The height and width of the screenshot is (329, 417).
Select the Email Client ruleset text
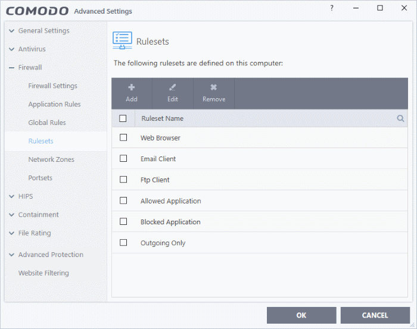click(158, 159)
